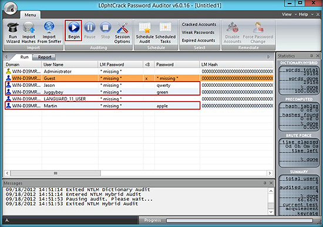Open the View dropdown menu
Image resolution: width=323 pixels, height=227 pixels.
click(289, 15)
